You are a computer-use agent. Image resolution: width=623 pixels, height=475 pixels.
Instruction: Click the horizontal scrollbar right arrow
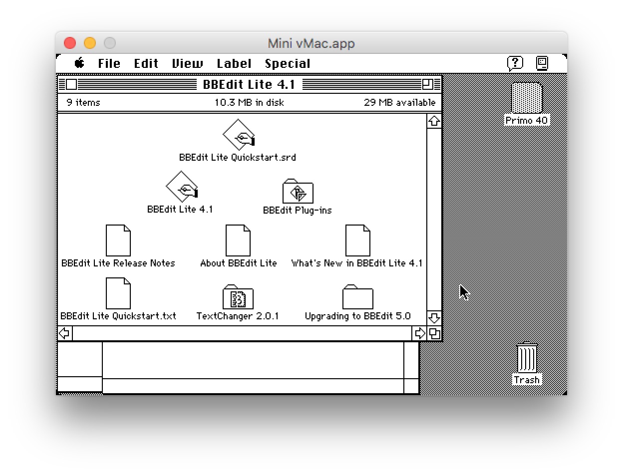[420, 333]
